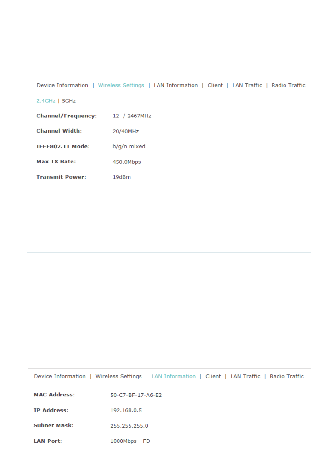Select active LAN Information tab in lower panel
The width and height of the screenshot is (311, 450).
tap(174, 376)
